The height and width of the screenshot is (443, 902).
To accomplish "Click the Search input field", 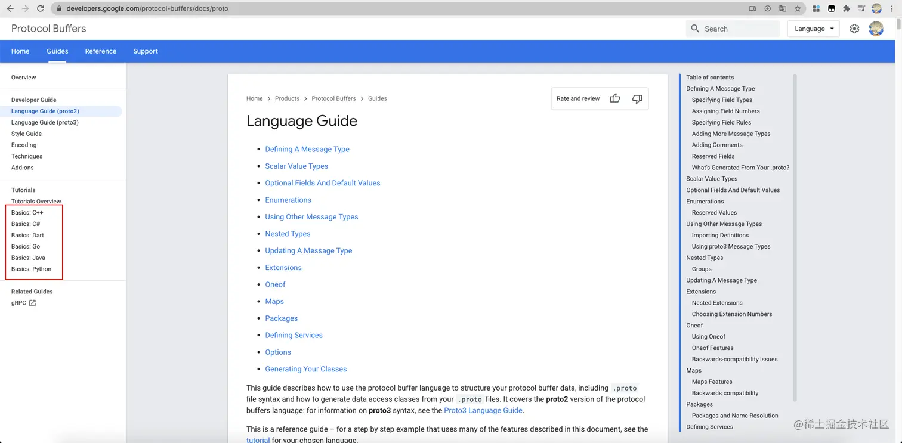I will [x=733, y=29].
